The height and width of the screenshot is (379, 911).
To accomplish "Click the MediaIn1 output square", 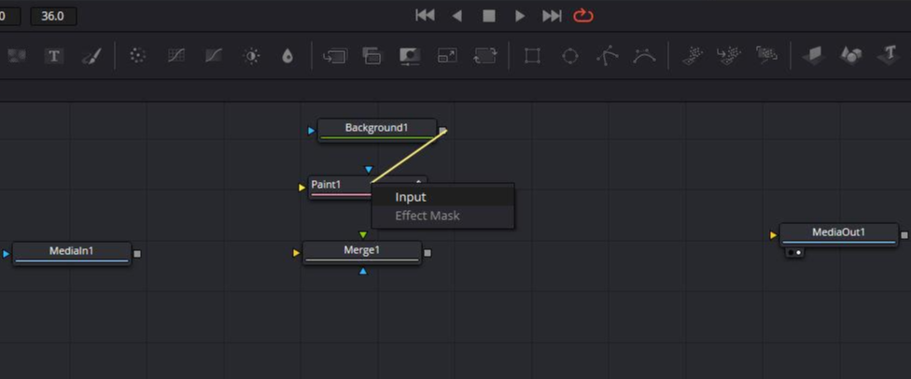I will (137, 253).
